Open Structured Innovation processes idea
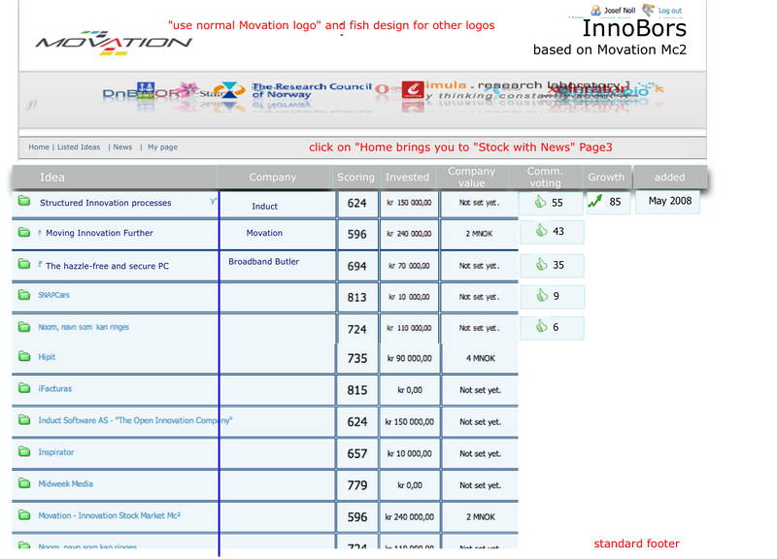 (x=106, y=203)
